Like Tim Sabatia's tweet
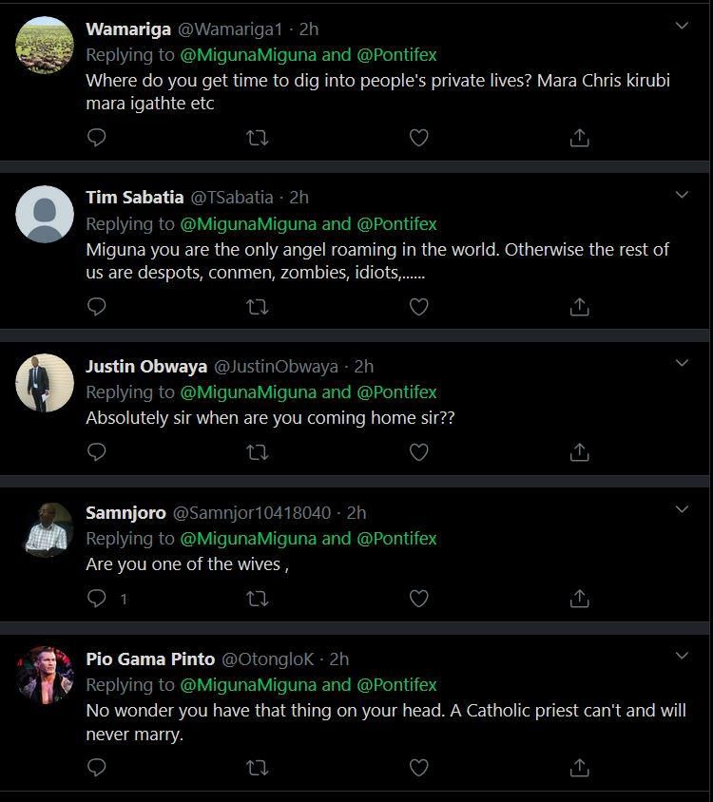Image resolution: width=713 pixels, height=802 pixels. [x=418, y=307]
